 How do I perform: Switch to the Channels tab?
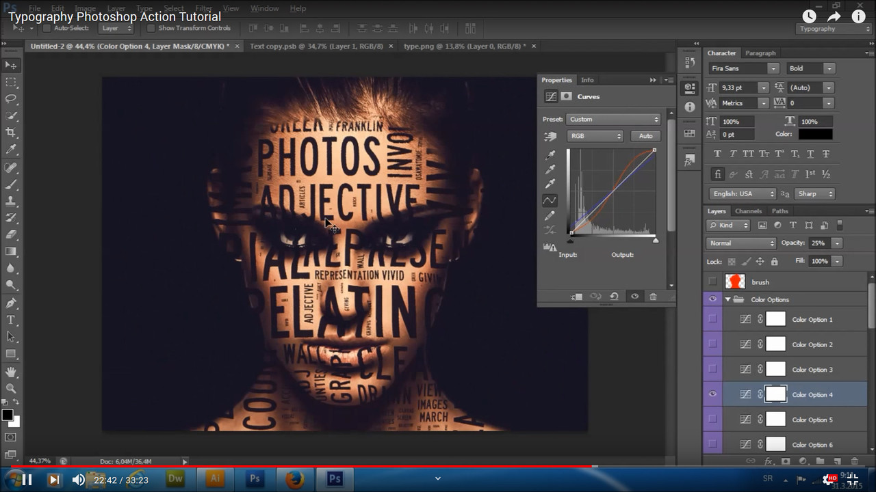point(748,211)
